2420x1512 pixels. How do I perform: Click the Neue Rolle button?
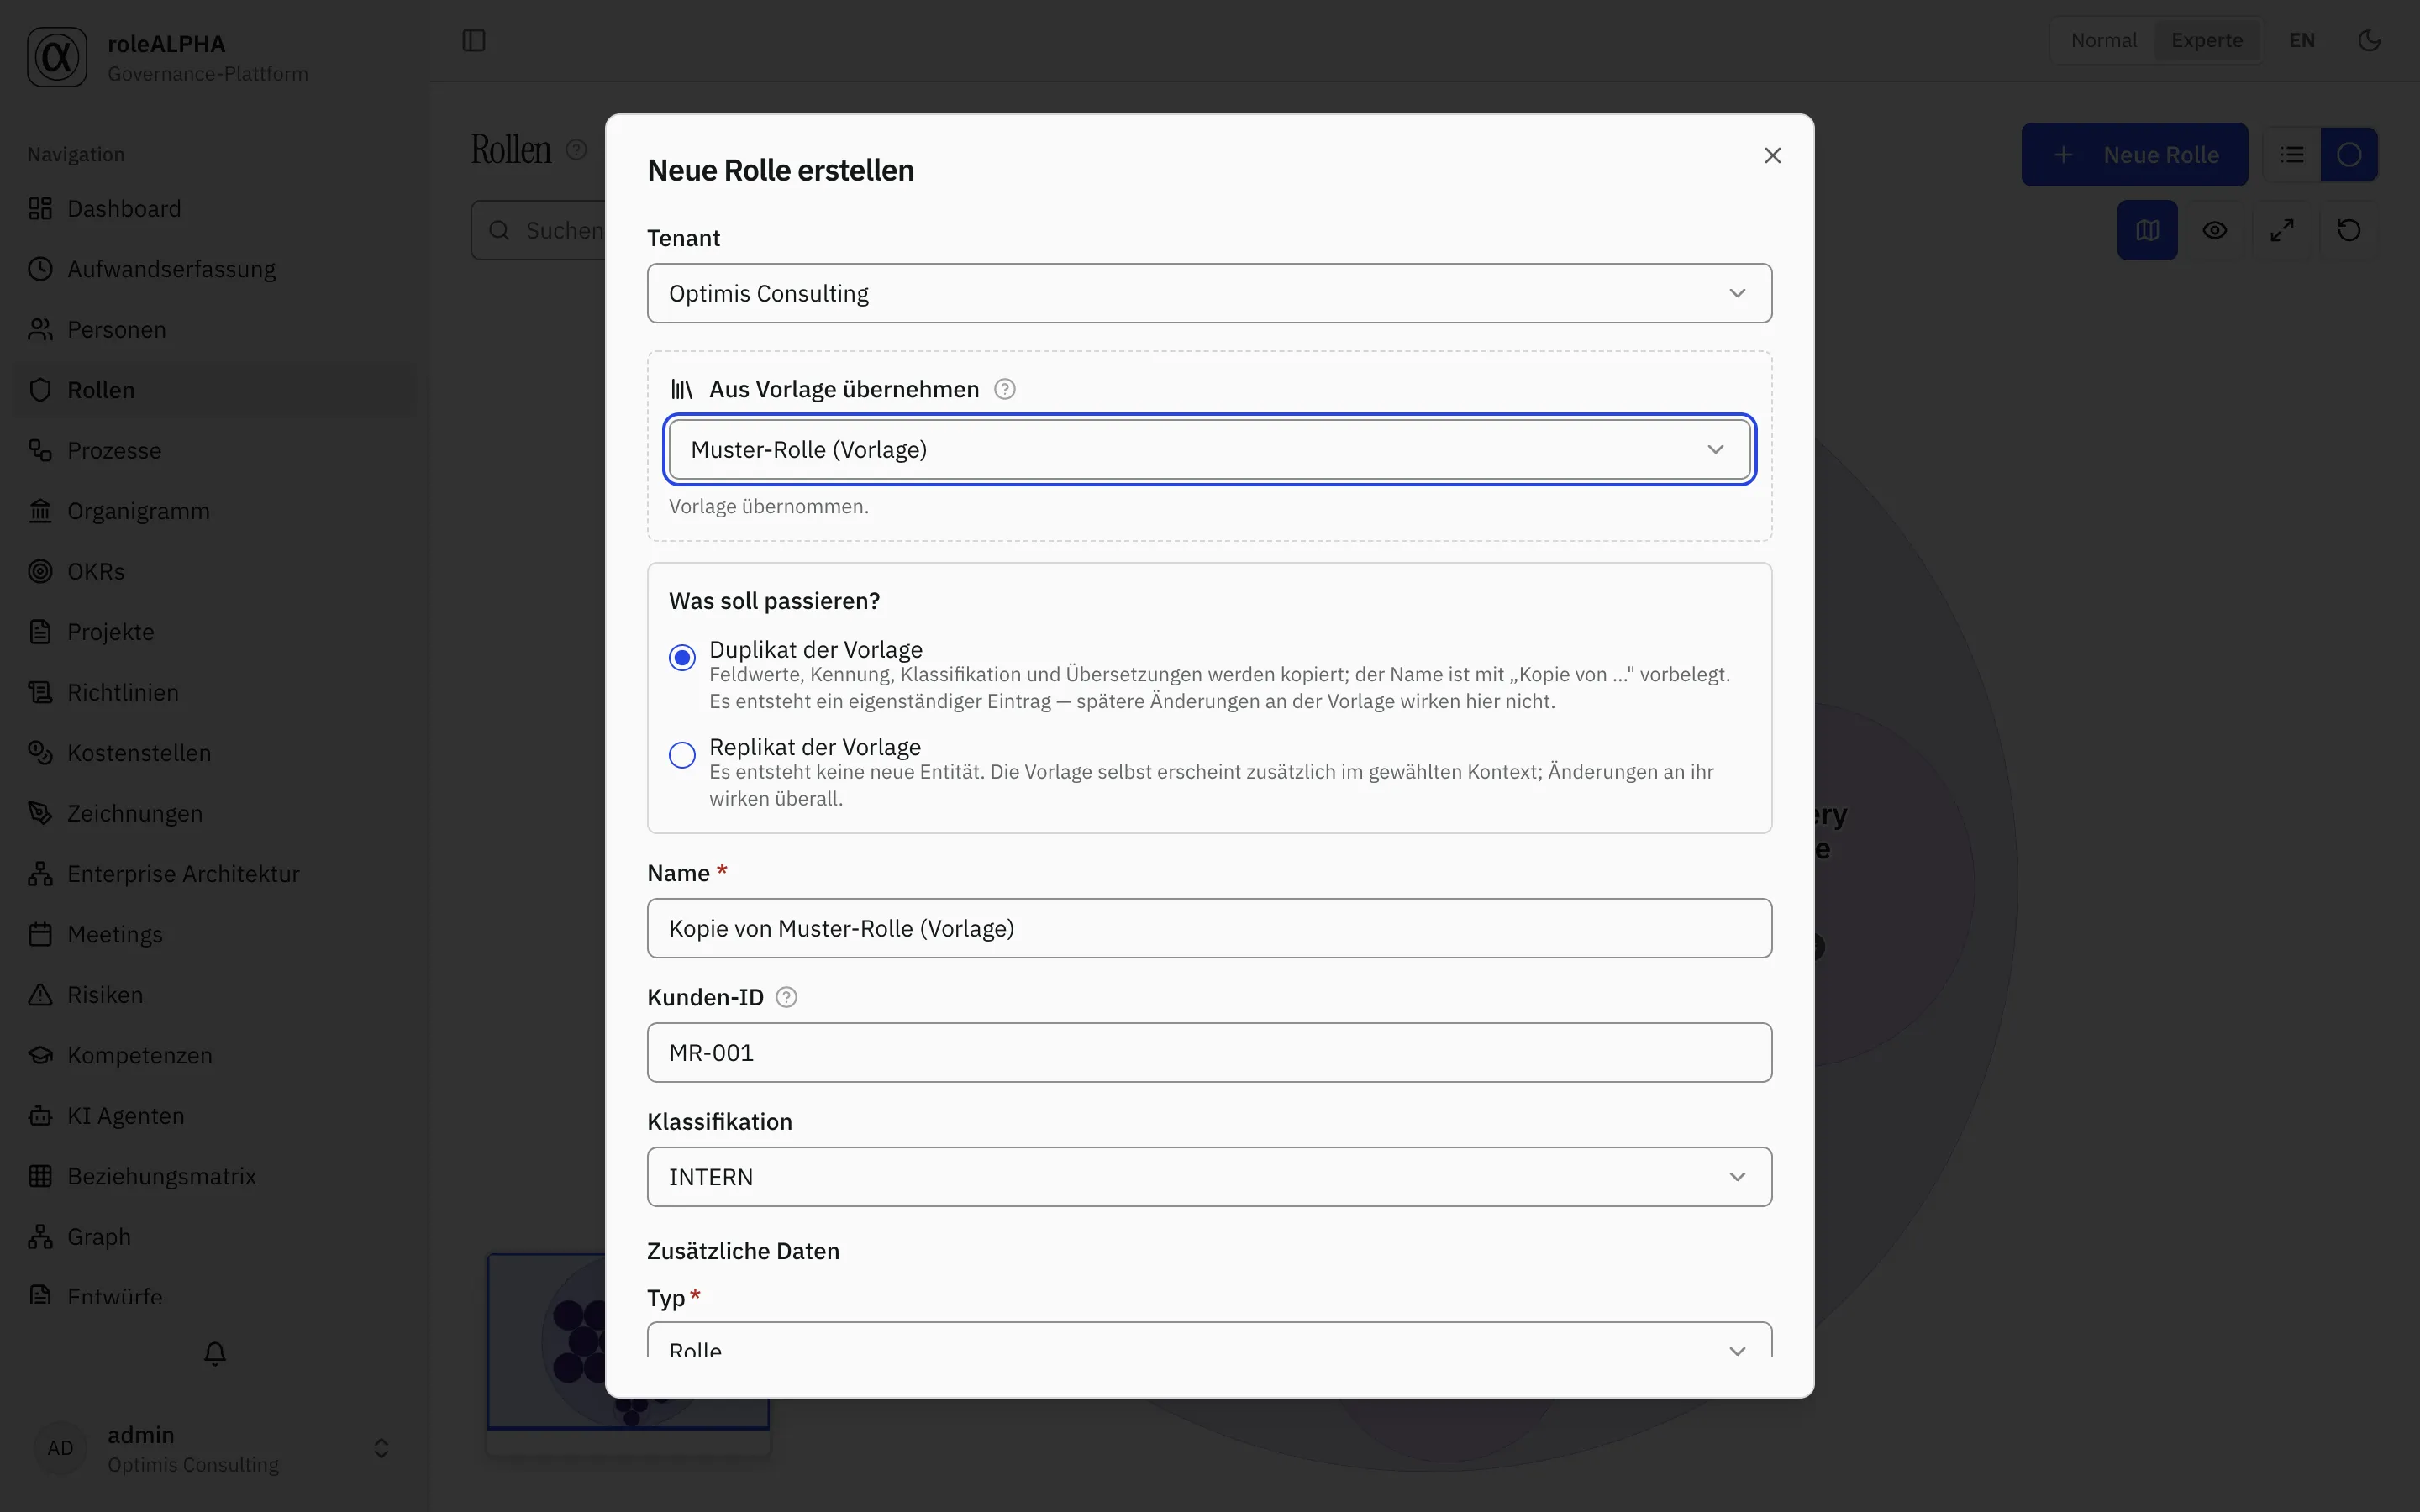[x=2134, y=155]
